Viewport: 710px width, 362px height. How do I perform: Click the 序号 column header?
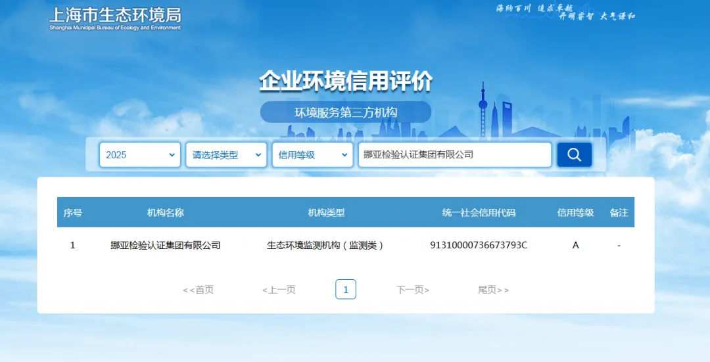coord(72,213)
